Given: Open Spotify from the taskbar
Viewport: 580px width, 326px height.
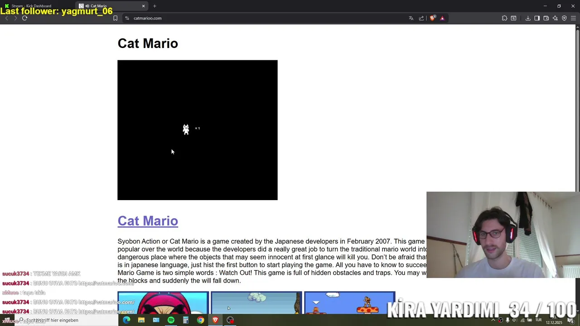Looking at the screenshot, I should click(171, 320).
